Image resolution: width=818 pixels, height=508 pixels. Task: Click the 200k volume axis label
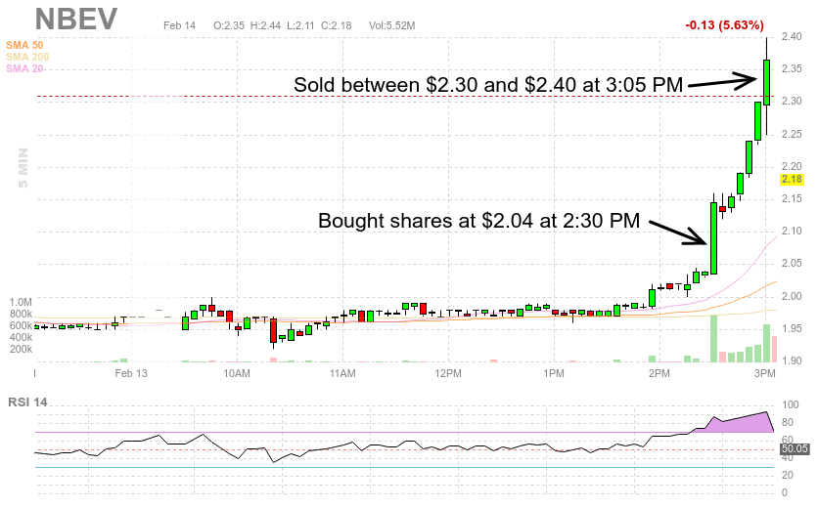21,349
